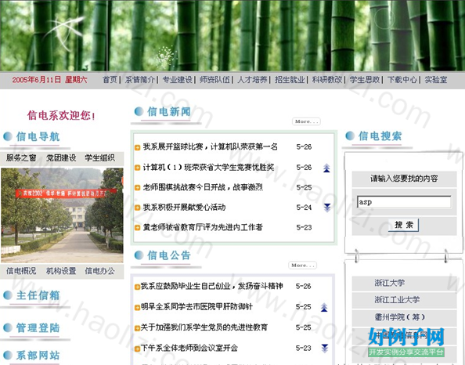Click the 搜索 search button
The image size is (465, 365).
(x=404, y=225)
